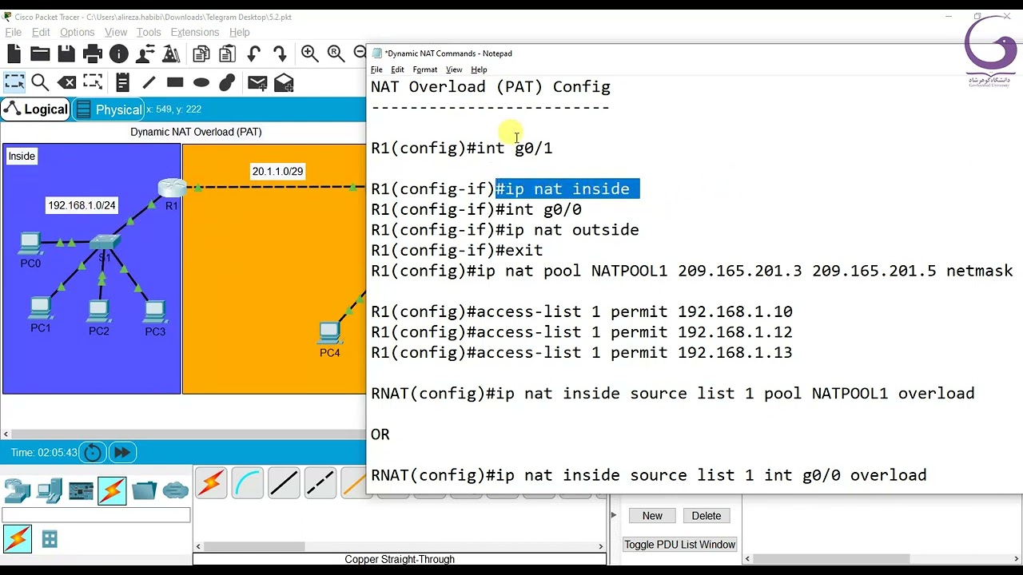Add a simple PDU

point(257,82)
